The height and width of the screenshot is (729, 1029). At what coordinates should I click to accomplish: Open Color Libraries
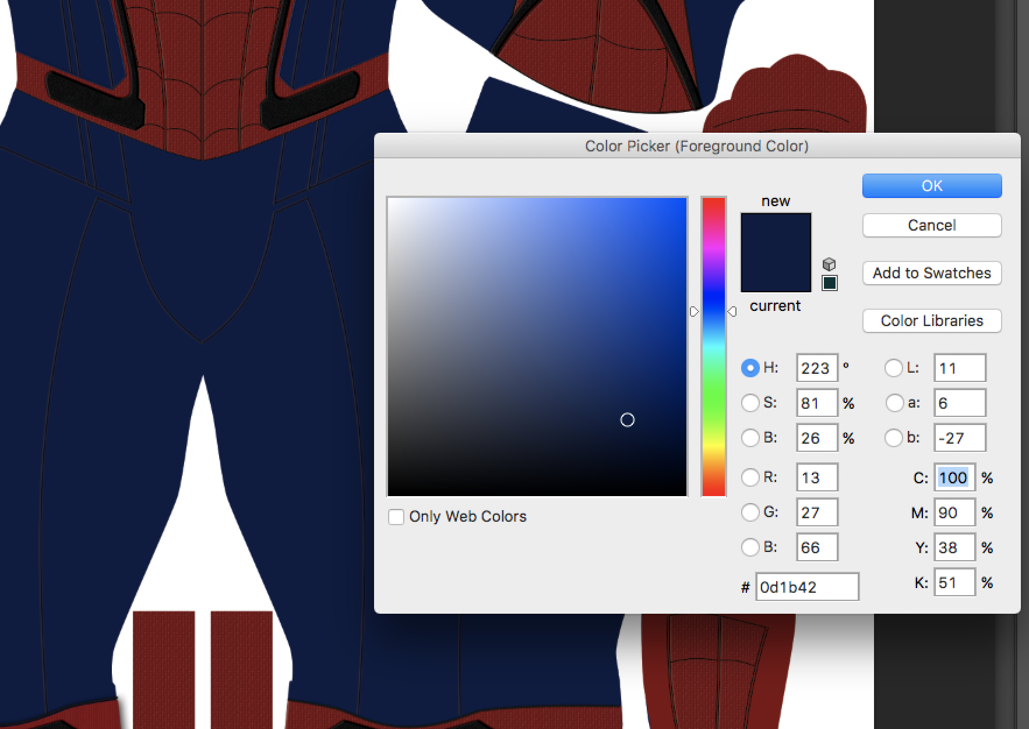tap(932, 321)
